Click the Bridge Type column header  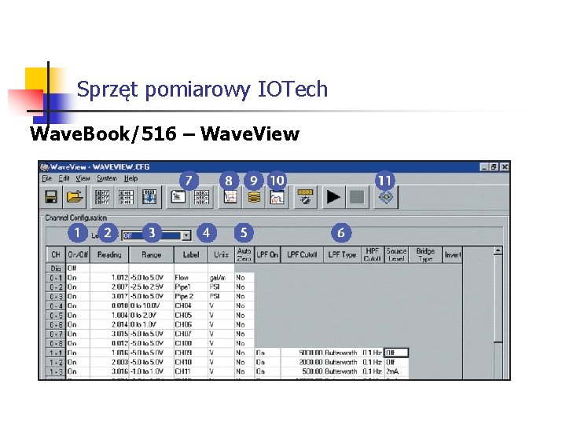(425, 255)
